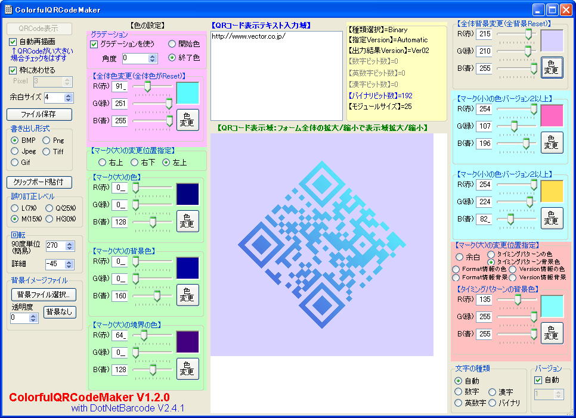Click the ColorfulQRCodeMaker title bar icon
576x418 pixels.
pyautogui.click(x=8, y=10)
